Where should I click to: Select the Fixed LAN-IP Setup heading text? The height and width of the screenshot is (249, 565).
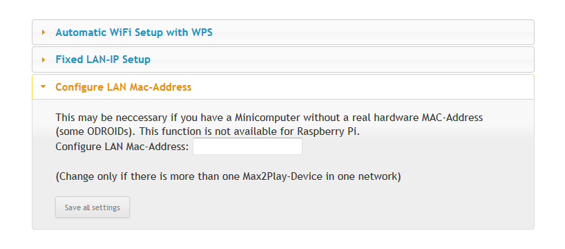[x=103, y=59]
